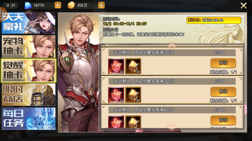Click 前往 for the 350次 chest task
This screenshot has width=252, height=141.
(x=223, y=92)
